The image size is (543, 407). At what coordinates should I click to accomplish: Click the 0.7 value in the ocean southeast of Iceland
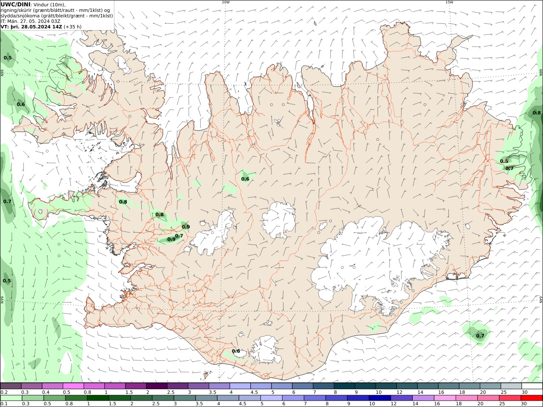480,336
